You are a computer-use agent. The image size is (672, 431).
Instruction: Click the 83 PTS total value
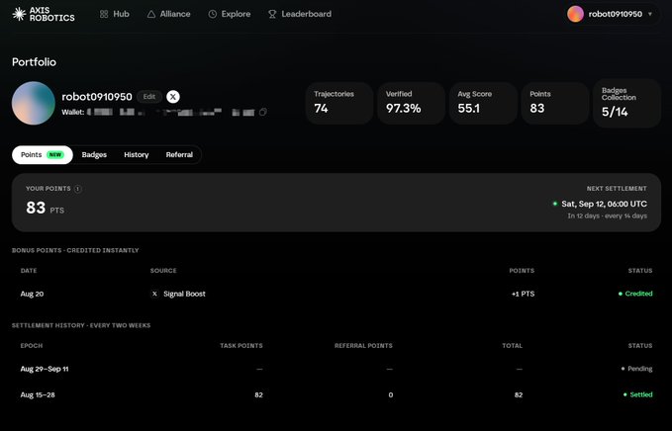(x=45, y=209)
